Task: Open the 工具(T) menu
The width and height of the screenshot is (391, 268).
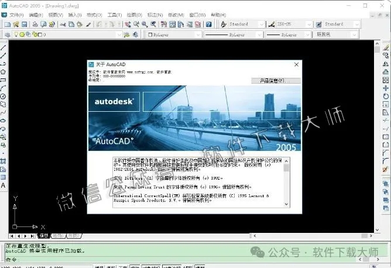Action: click(115, 15)
